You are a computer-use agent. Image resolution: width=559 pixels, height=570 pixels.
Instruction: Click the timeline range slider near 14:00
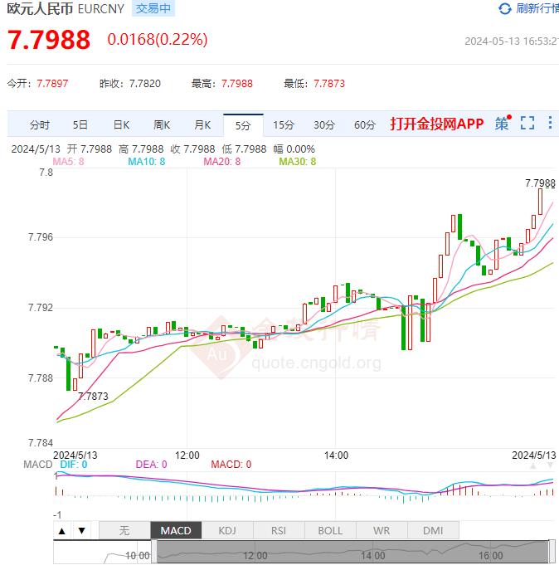coord(372,553)
